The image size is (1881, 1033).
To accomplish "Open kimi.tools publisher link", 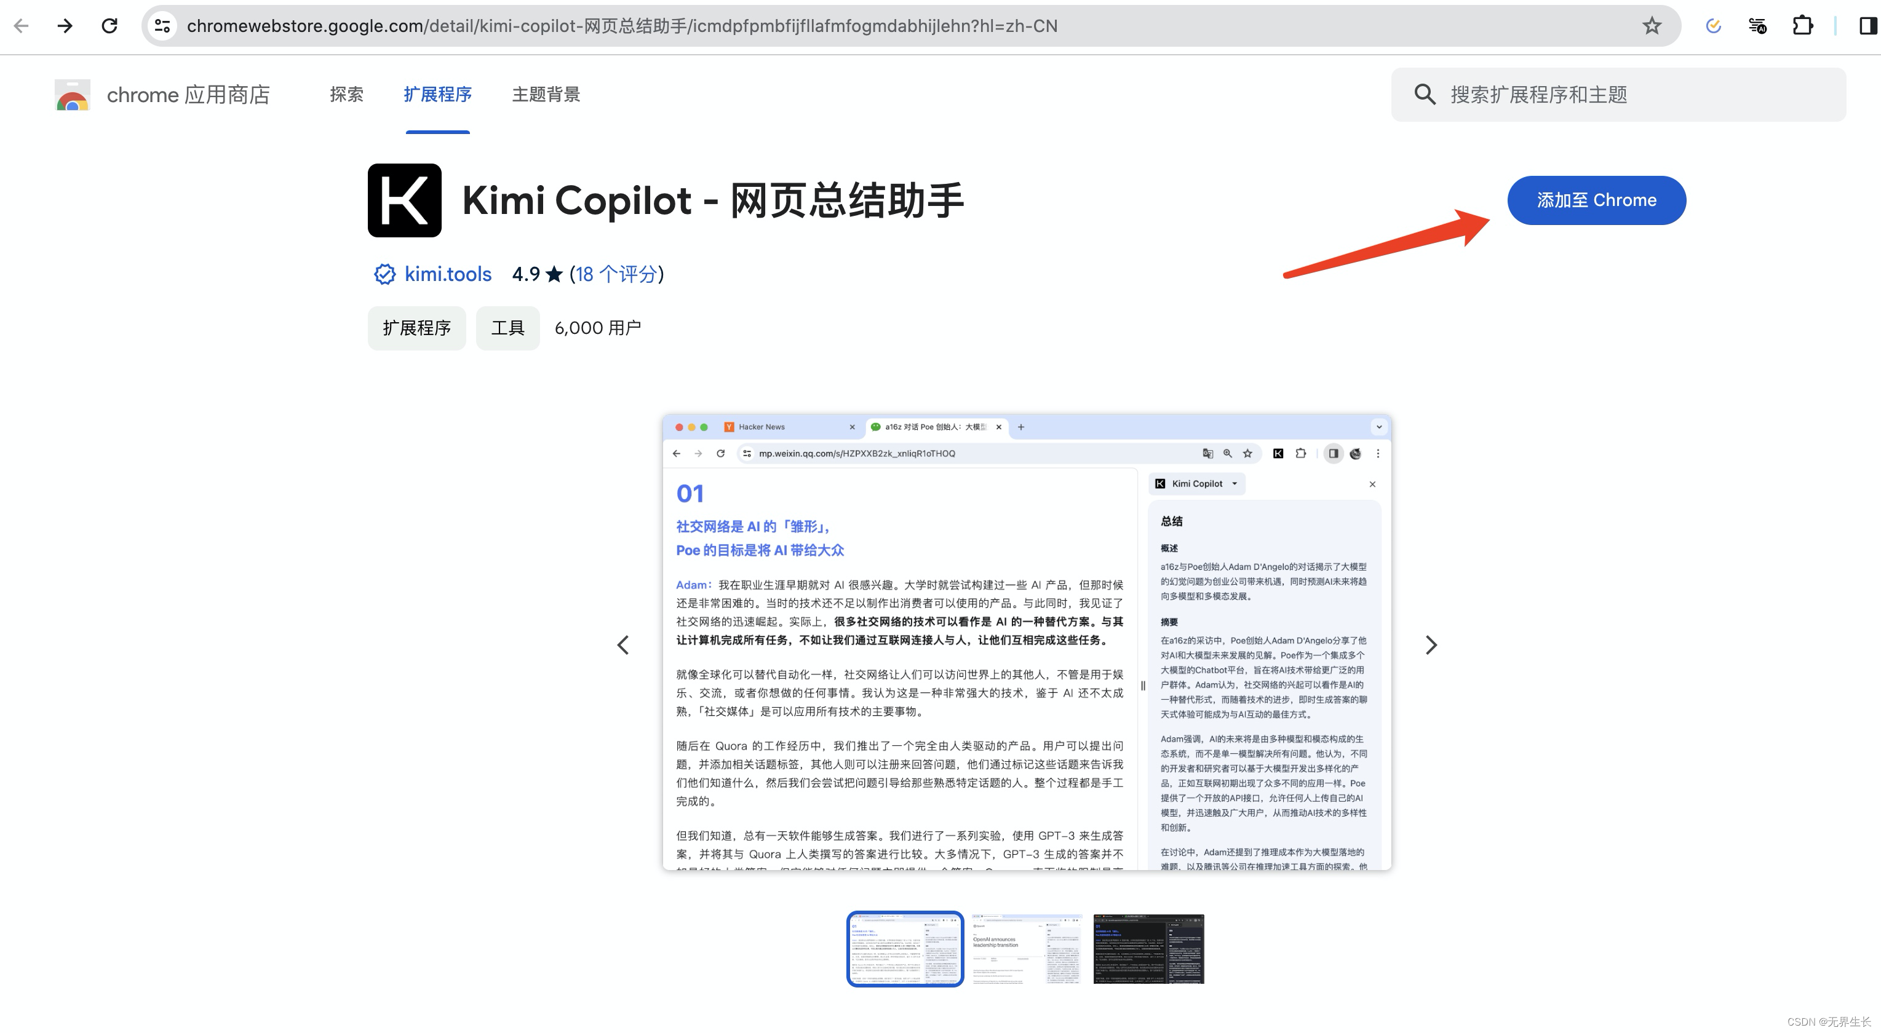I will pyautogui.click(x=448, y=274).
